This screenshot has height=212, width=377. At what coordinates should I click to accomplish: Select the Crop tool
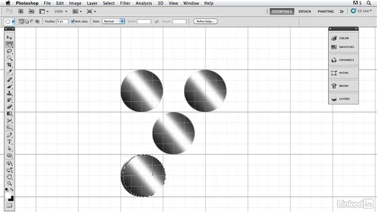(9, 65)
